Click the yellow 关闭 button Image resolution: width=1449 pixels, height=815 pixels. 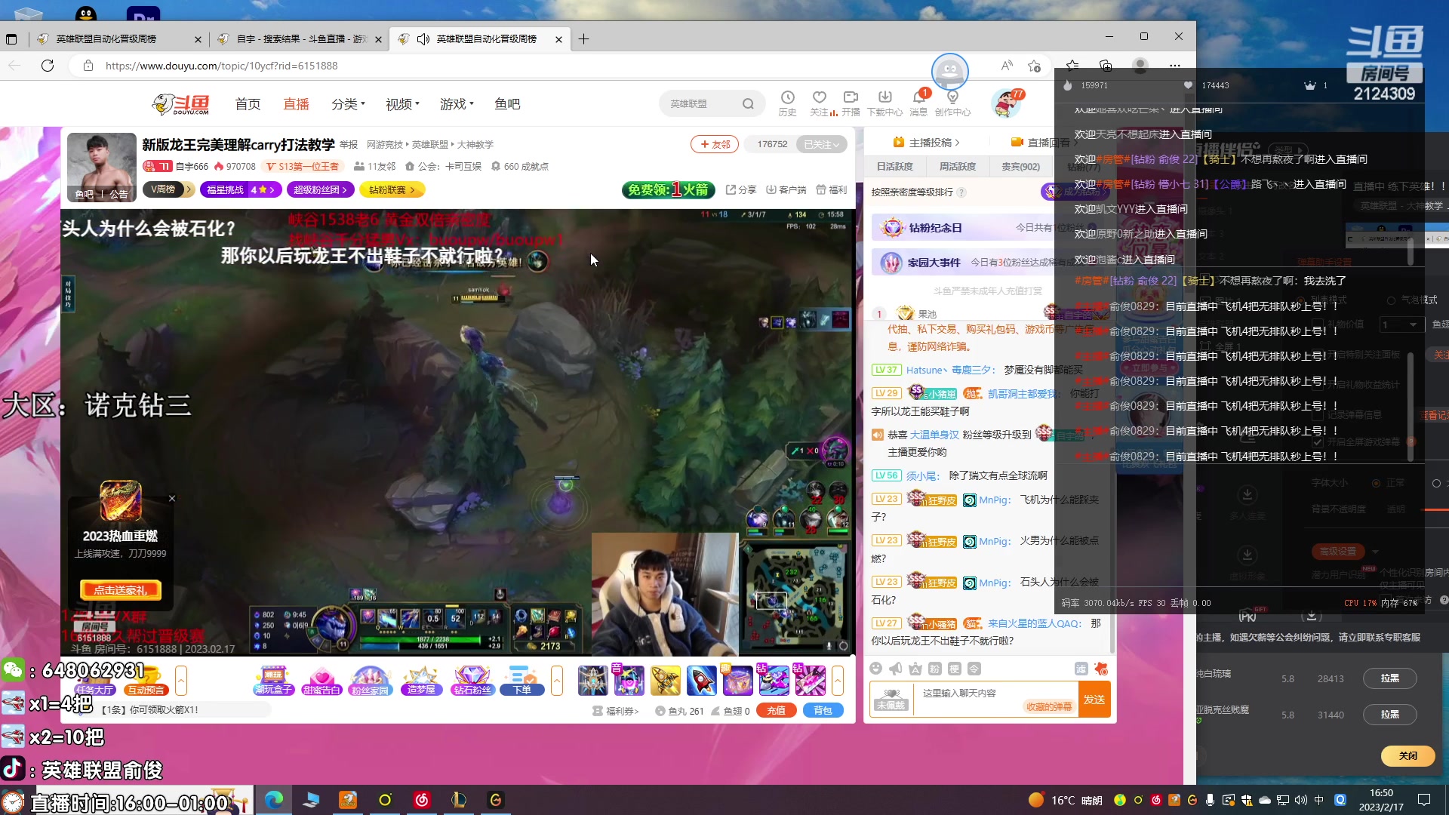(x=1408, y=756)
